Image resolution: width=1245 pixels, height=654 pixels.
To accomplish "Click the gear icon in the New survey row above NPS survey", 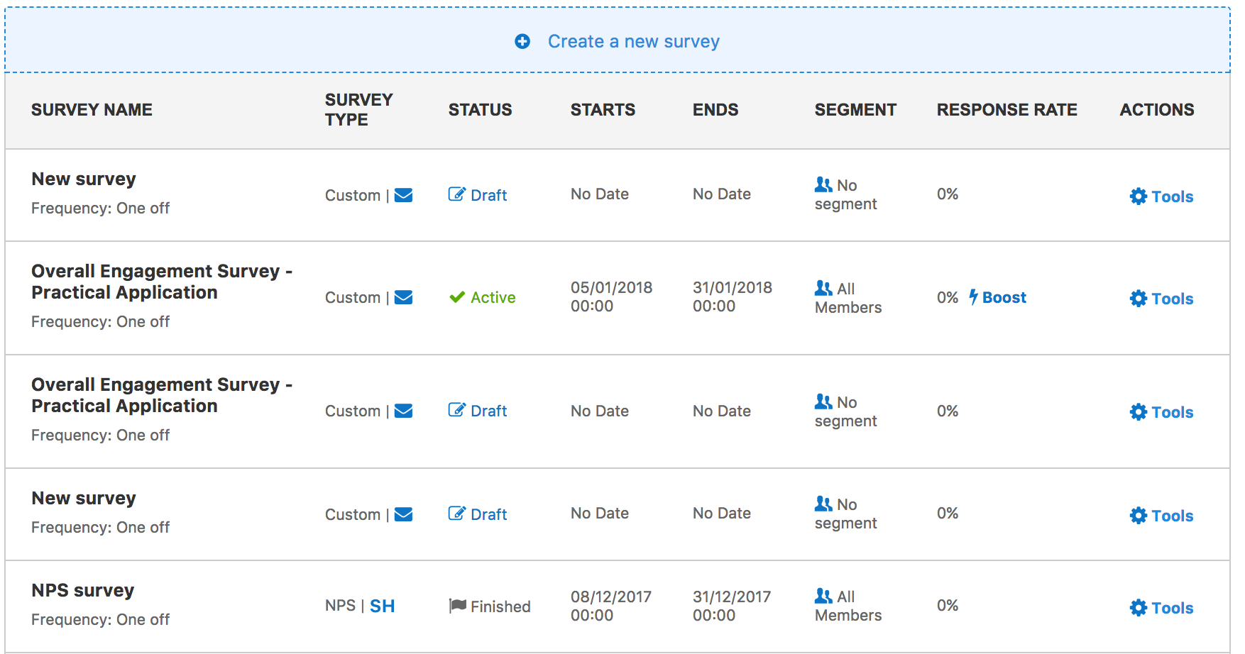I will click(x=1139, y=516).
